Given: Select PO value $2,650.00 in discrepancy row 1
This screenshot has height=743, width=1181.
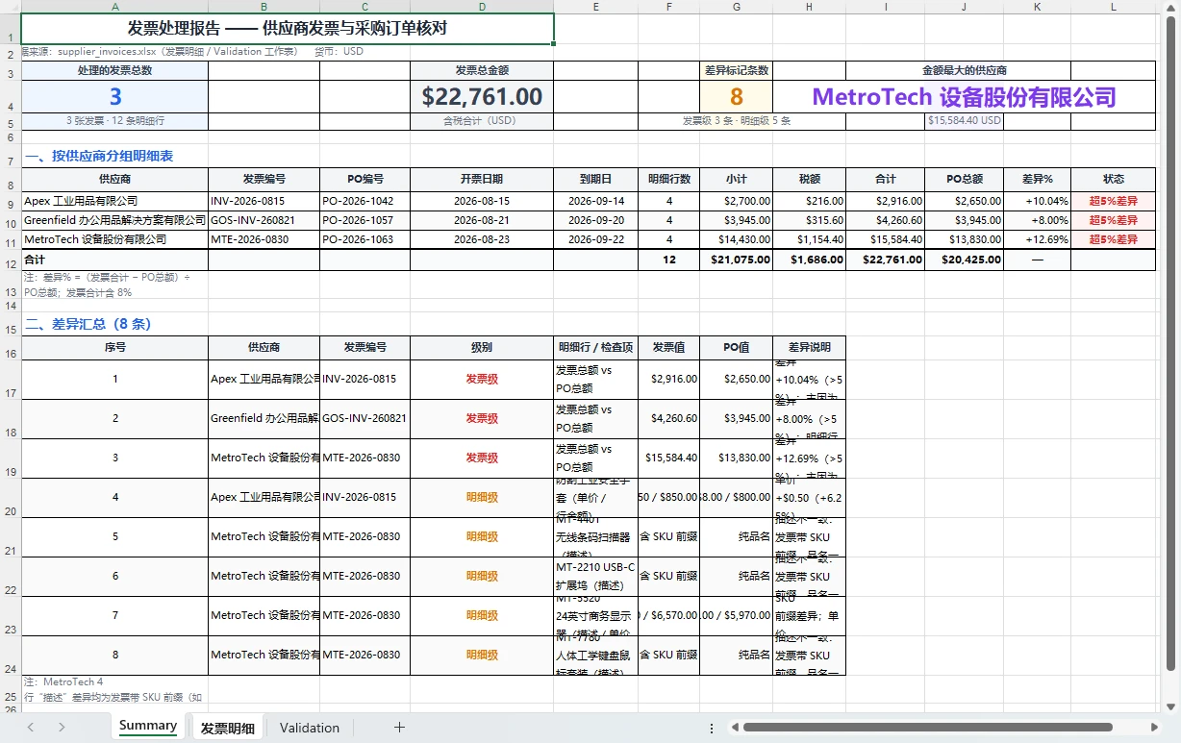Looking at the screenshot, I should [737, 380].
